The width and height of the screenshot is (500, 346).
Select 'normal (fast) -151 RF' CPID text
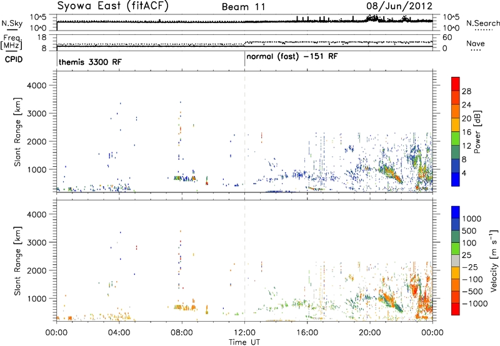click(292, 57)
